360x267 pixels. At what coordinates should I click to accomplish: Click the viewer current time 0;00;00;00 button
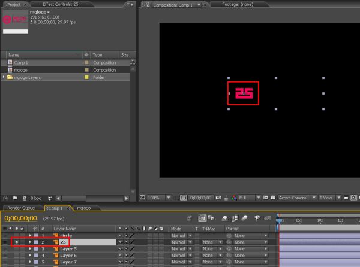pos(200,198)
